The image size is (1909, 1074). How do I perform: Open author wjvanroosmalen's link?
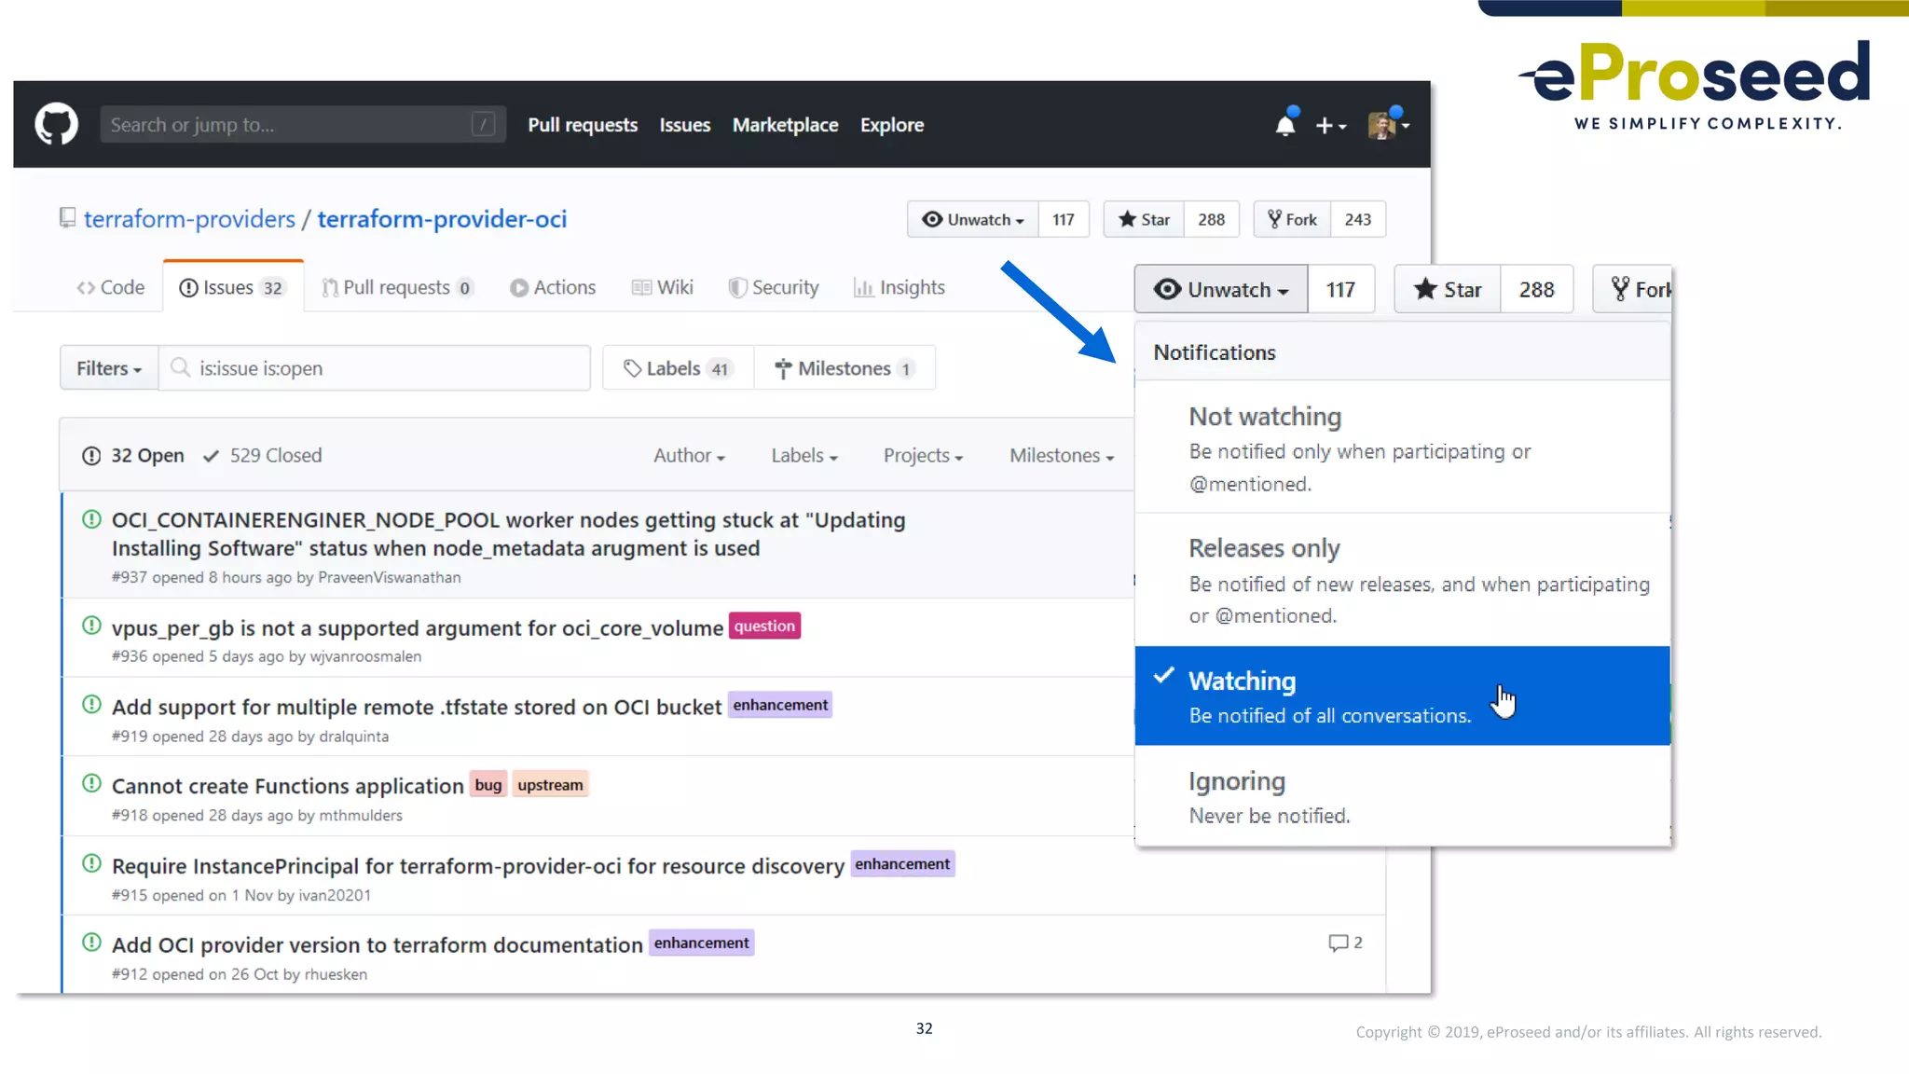tap(365, 656)
